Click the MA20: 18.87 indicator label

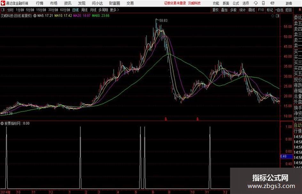[82, 16]
